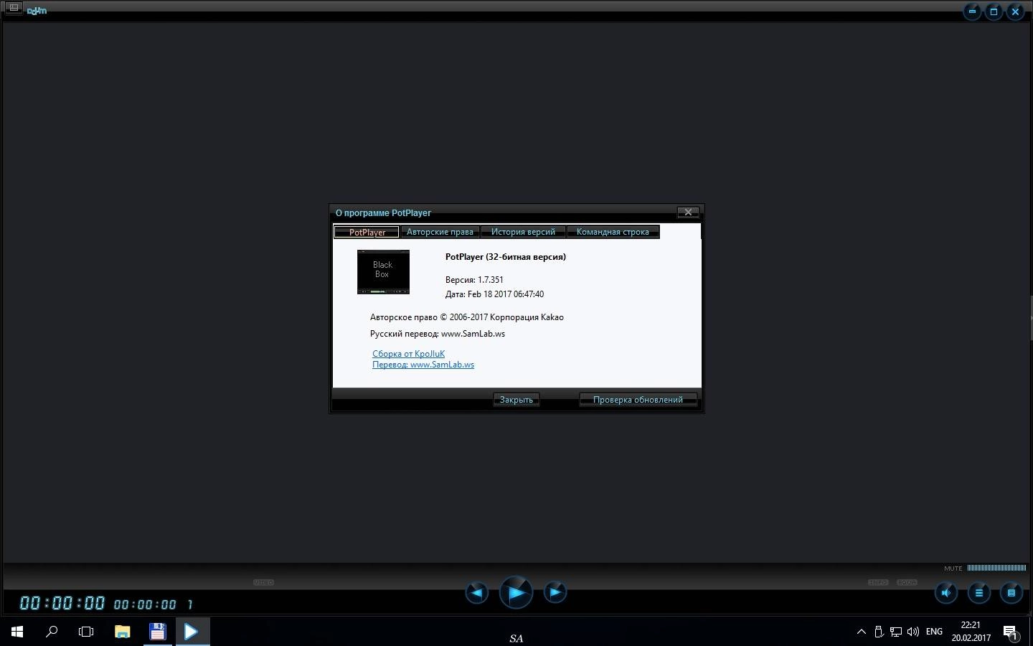
Task: Click the previous track button
Action: tap(477, 592)
